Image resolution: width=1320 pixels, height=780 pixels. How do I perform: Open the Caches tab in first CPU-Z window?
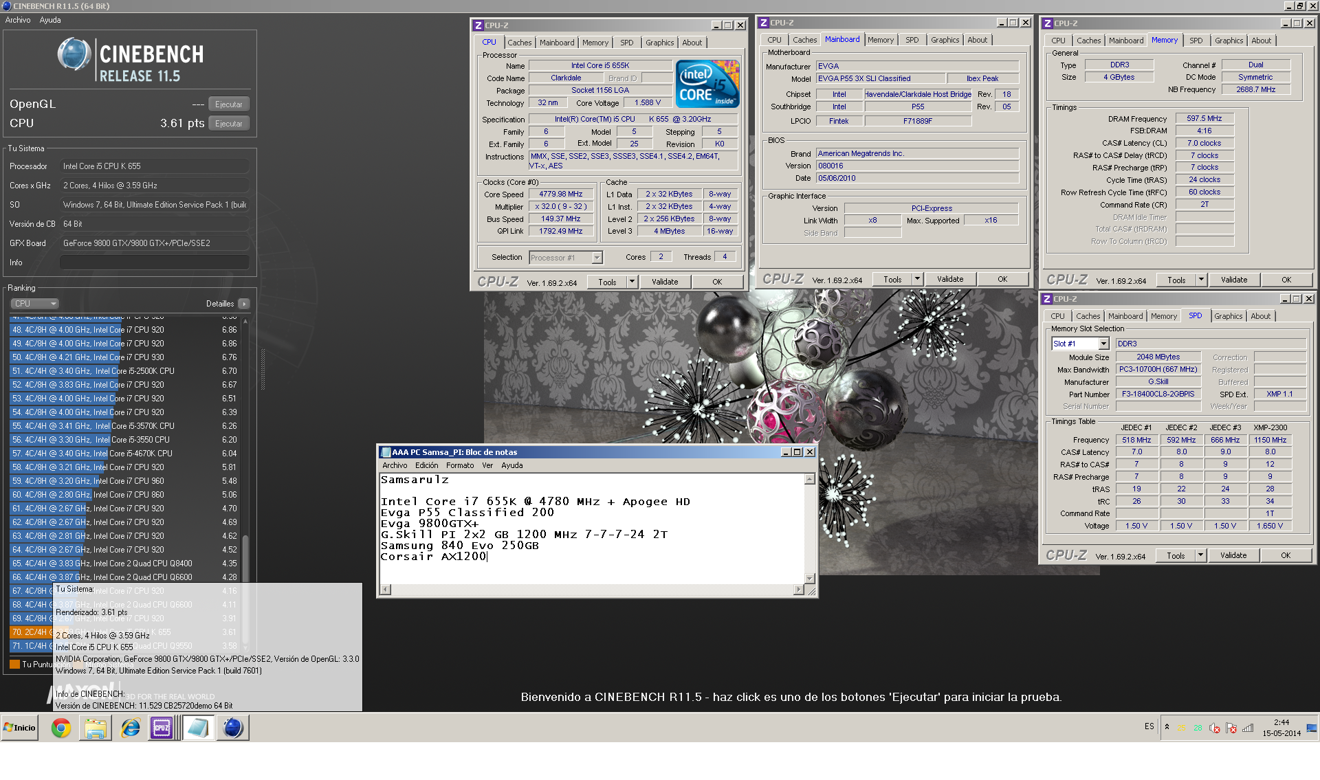(x=520, y=43)
